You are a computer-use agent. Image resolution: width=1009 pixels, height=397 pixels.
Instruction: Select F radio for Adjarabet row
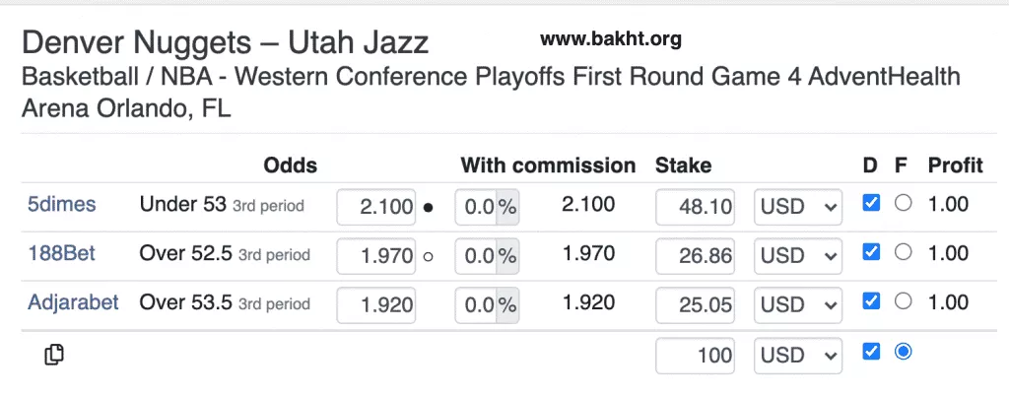click(903, 300)
